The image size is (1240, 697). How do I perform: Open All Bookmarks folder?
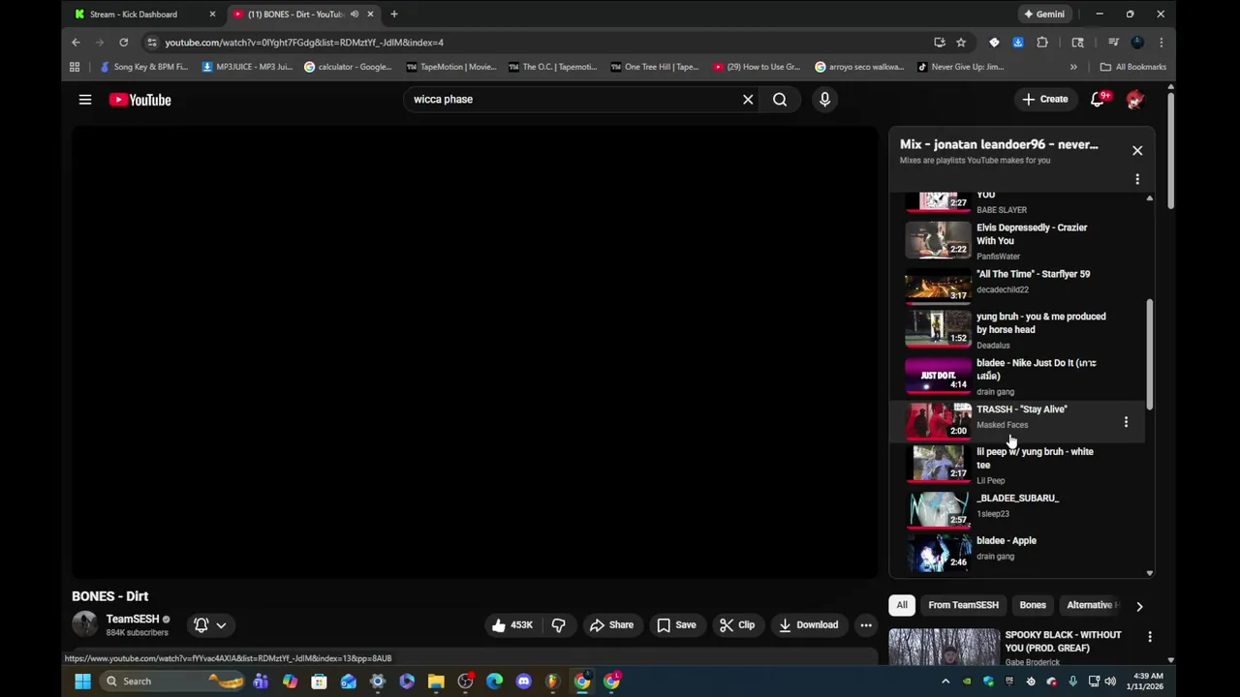click(x=1133, y=67)
